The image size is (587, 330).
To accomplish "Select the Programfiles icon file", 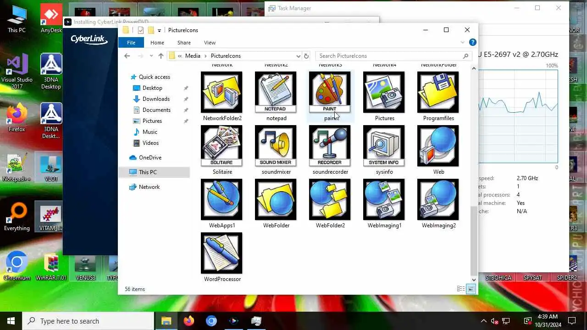I will click(438, 96).
